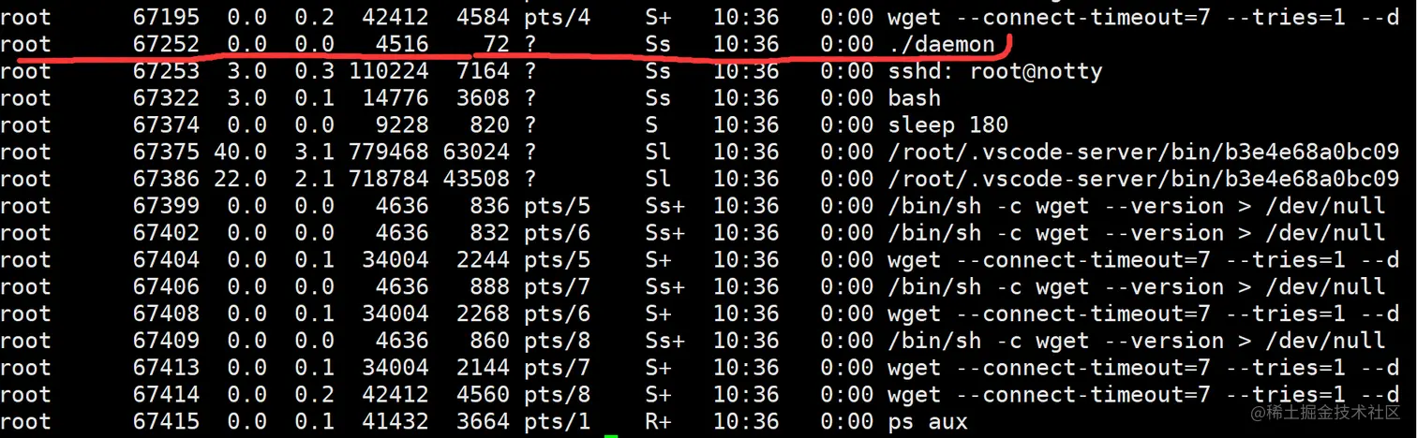Screen dimensions: 1417x438
Task: Click the bash command entry
Action: 914,98
